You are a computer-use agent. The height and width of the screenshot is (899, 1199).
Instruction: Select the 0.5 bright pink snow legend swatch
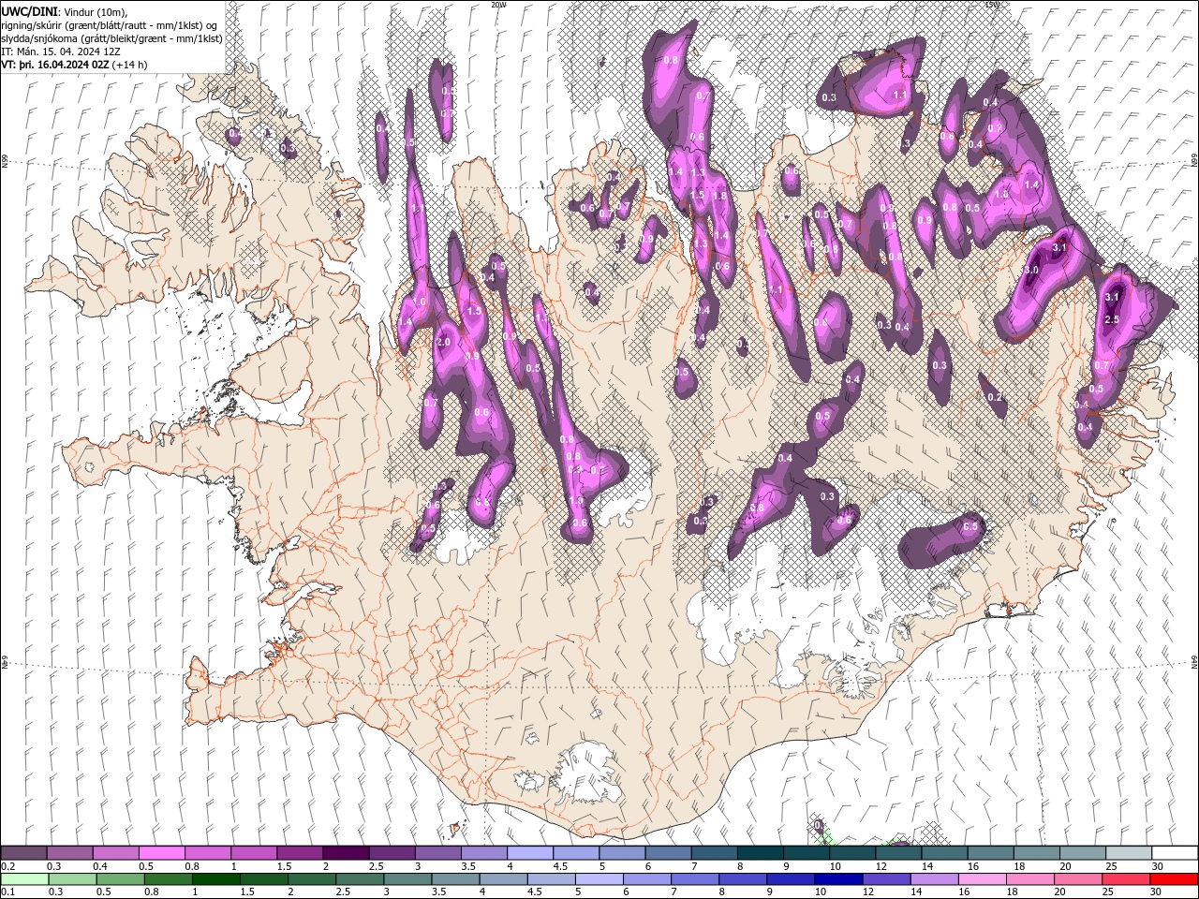pyautogui.click(x=161, y=853)
